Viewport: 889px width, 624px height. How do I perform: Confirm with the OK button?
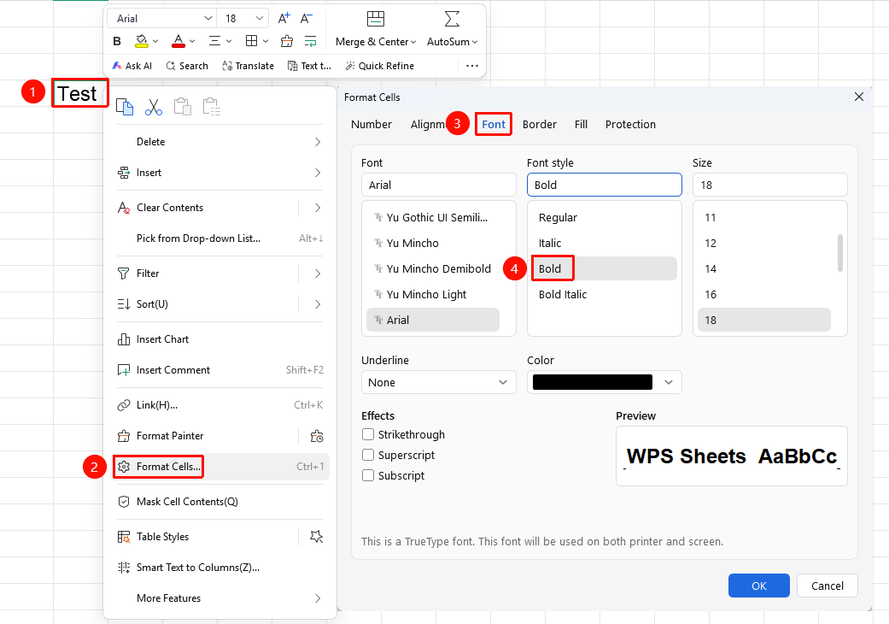point(758,586)
